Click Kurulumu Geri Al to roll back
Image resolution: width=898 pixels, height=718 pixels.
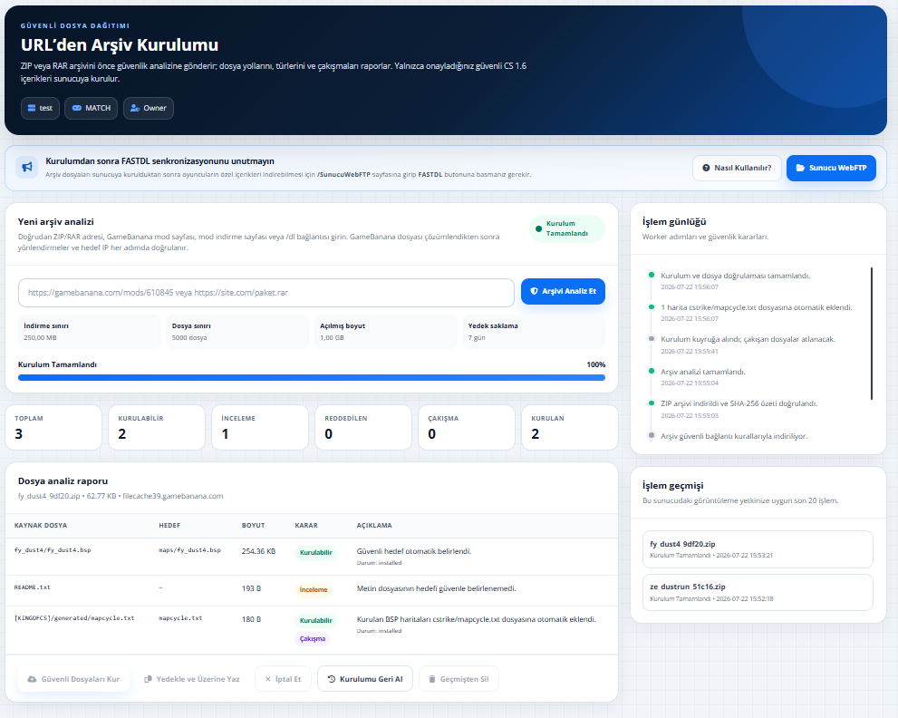[365, 679]
